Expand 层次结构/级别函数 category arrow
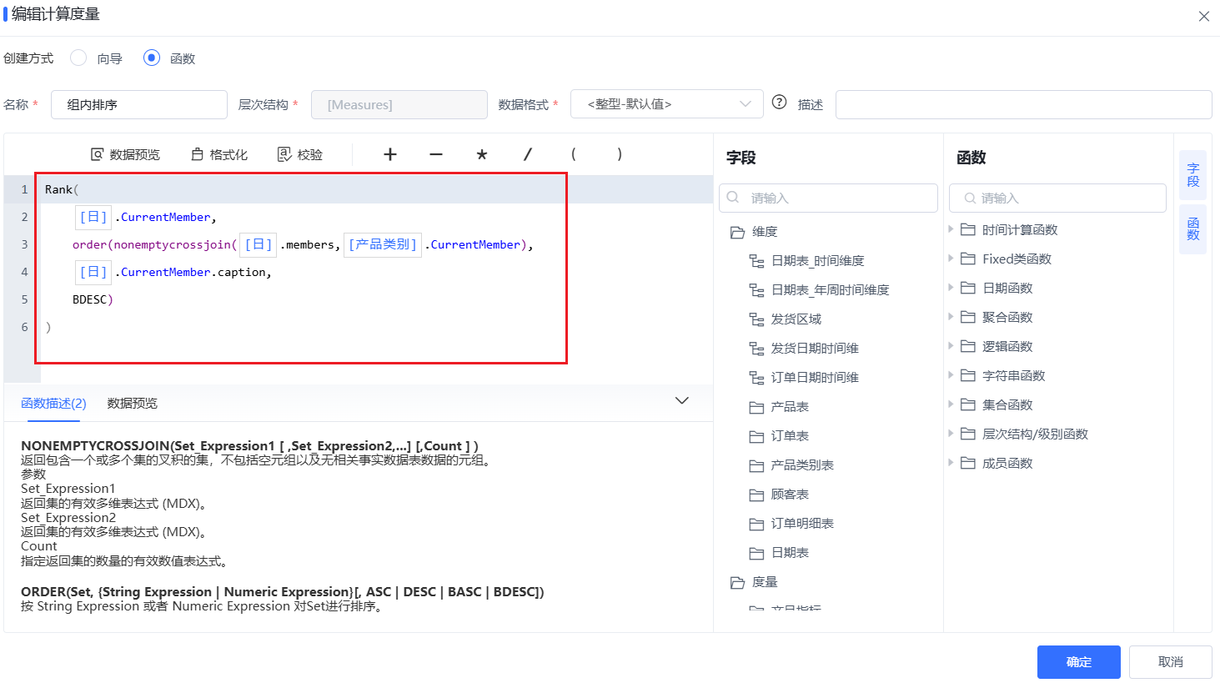 coord(951,434)
